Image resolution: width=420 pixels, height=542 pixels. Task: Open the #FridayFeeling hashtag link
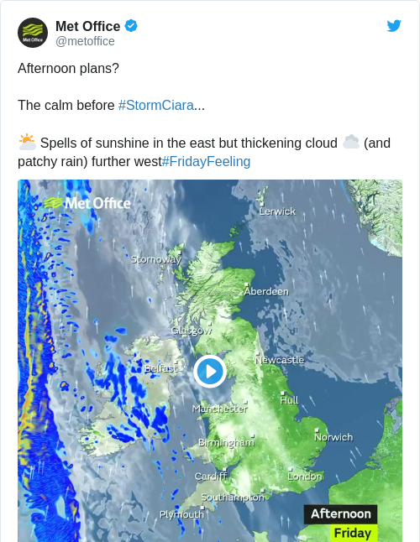click(206, 161)
